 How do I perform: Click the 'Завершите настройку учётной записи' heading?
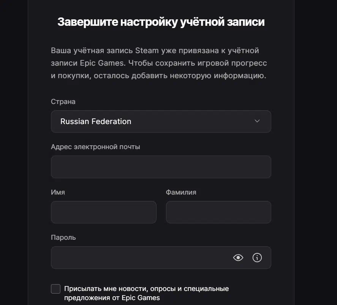(x=161, y=22)
